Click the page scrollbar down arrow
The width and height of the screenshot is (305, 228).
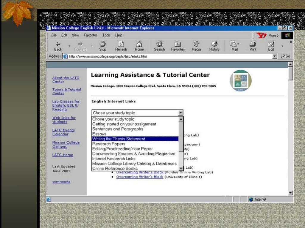(x=290, y=193)
